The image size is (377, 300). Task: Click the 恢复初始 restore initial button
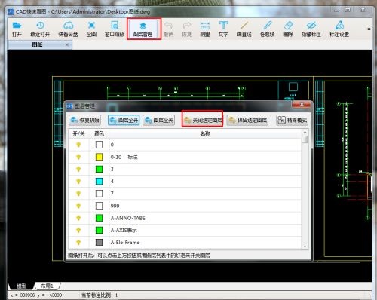click(x=84, y=120)
